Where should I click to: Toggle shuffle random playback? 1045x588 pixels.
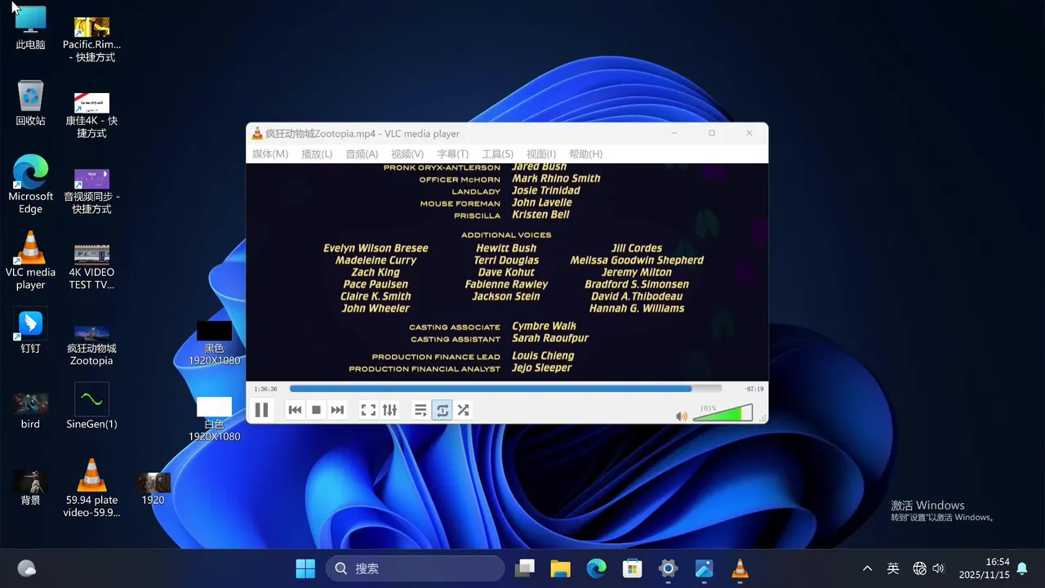(463, 410)
